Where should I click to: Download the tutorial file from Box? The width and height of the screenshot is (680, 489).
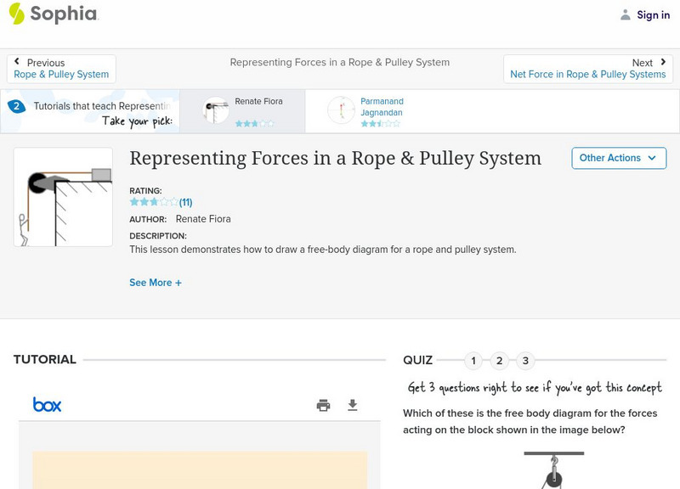click(x=353, y=405)
